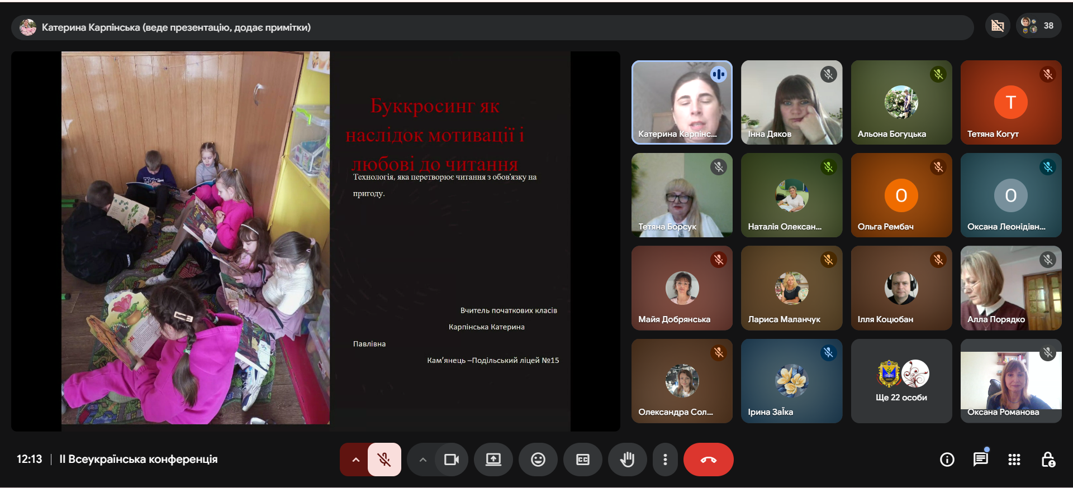Leave the call with red hang-up button
The width and height of the screenshot is (1073, 488).
click(708, 460)
